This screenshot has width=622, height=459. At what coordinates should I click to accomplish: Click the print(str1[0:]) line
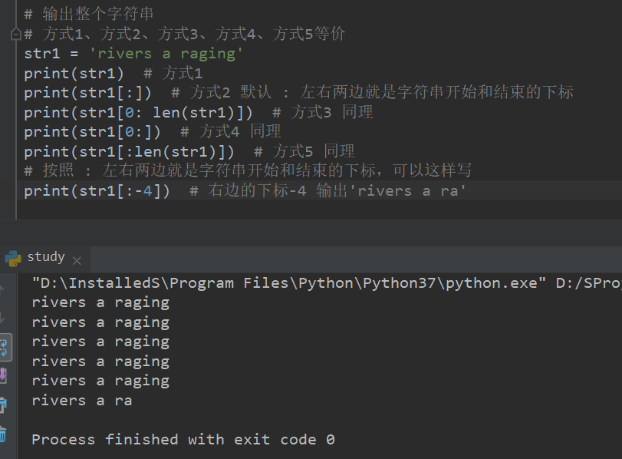[x=153, y=131]
